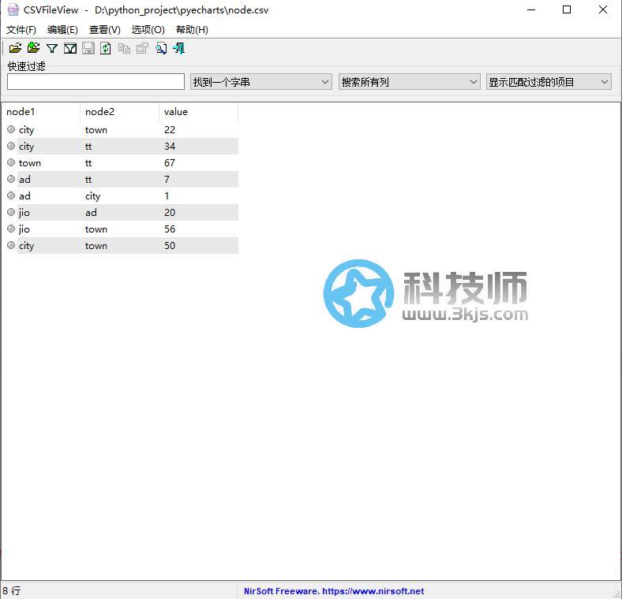Open the 搜索所有列 dropdown
This screenshot has height=599, width=622.
(x=410, y=82)
